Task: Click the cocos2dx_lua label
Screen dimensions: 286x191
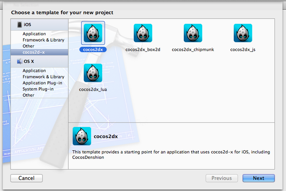Action: [x=93, y=89]
